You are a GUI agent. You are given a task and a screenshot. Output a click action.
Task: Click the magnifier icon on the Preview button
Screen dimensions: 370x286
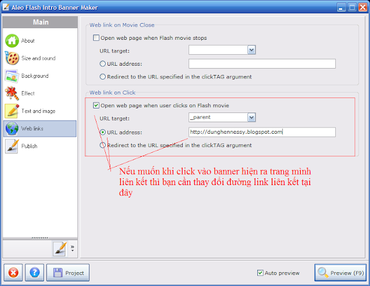coord(323,273)
